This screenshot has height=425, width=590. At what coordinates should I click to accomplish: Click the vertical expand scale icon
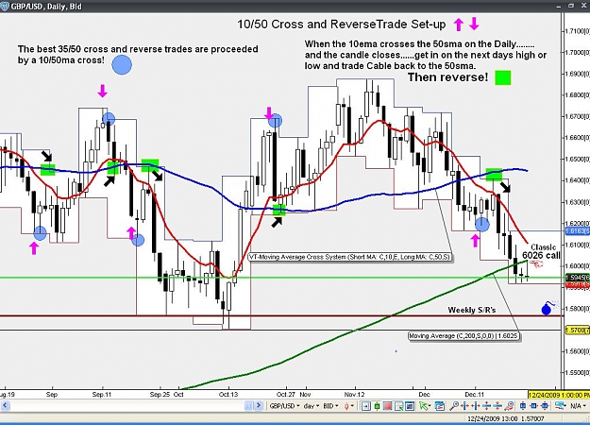[x=486, y=406]
